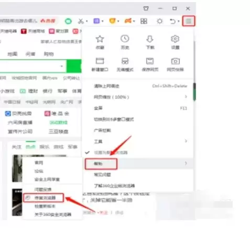Select the scissors screenshot tool icon
The height and width of the screenshot is (228, 250).
pos(81,21)
